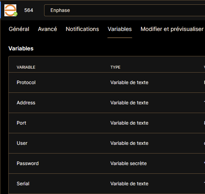Open the Général tab
This screenshot has height=194, width=205.
19,29
